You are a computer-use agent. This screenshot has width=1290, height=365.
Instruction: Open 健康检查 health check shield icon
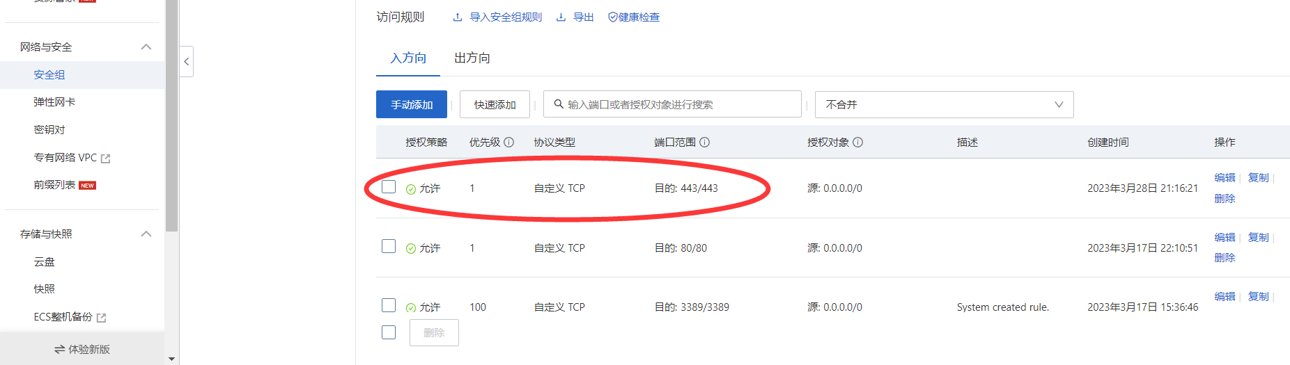[x=613, y=17]
